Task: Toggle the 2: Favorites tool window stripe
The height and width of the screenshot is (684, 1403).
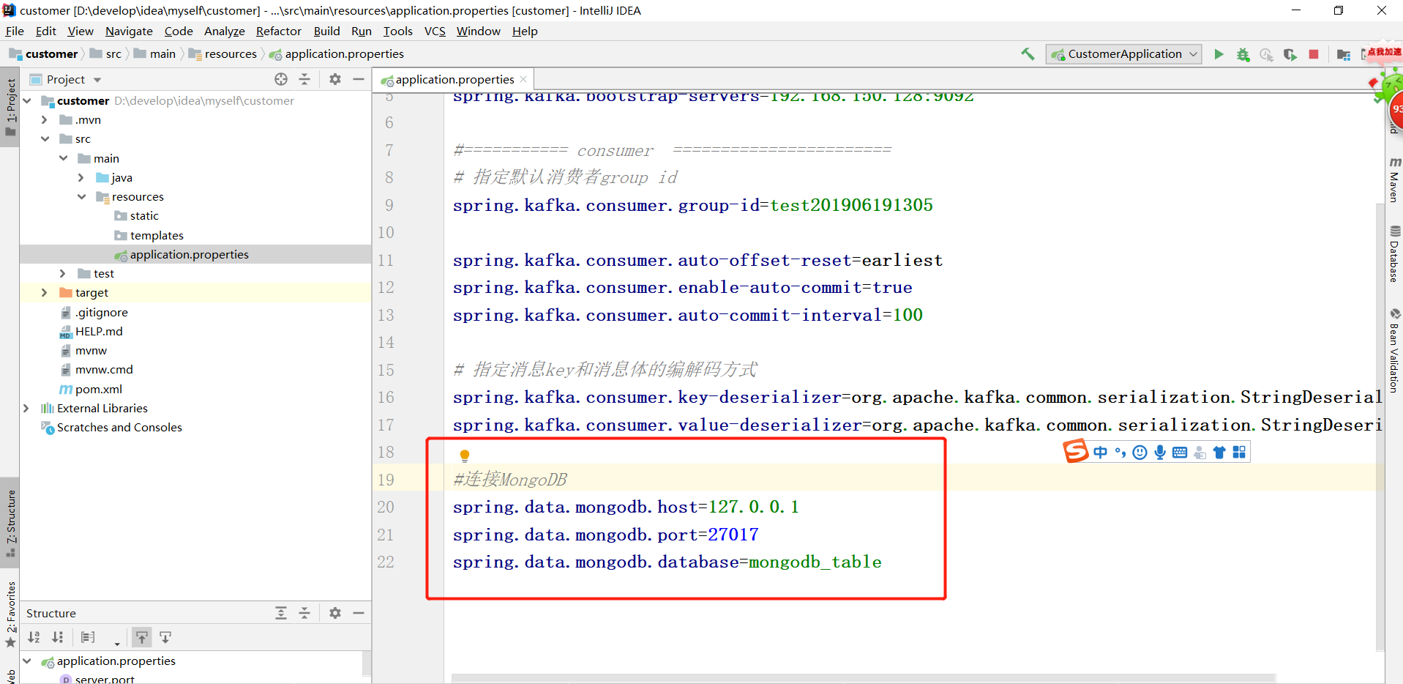Action: pos(10,614)
